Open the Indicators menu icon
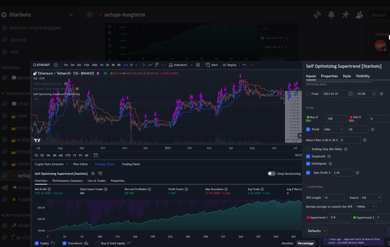The width and height of the screenshot is (390, 247). coord(171,65)
